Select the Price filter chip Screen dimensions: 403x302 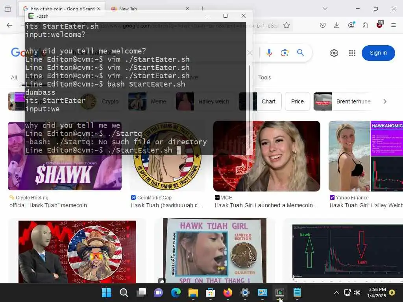tap(298, 101)
